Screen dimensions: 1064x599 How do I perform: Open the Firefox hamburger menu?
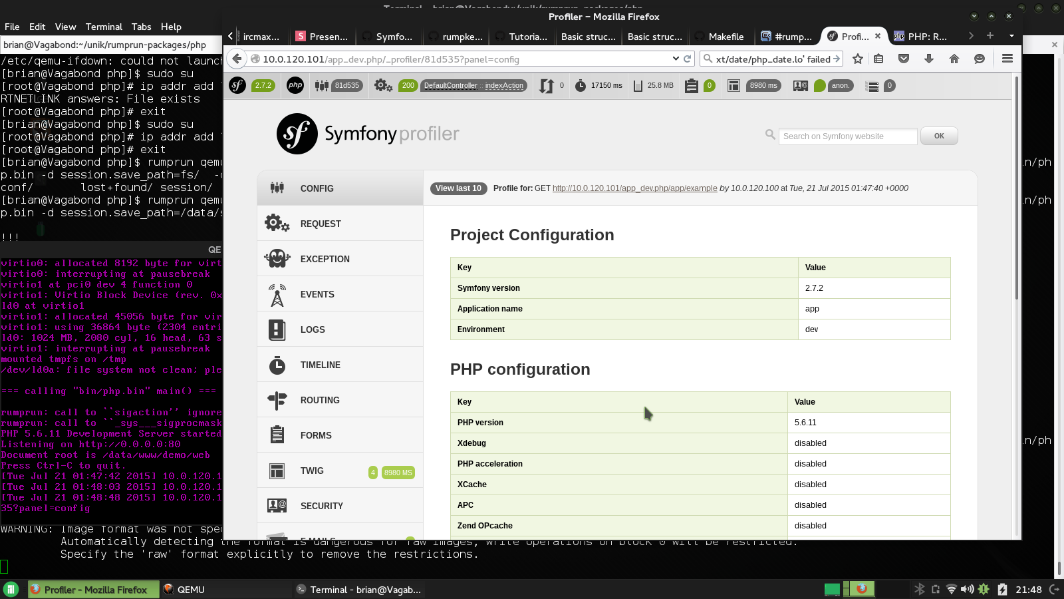tap(1007, 59)
